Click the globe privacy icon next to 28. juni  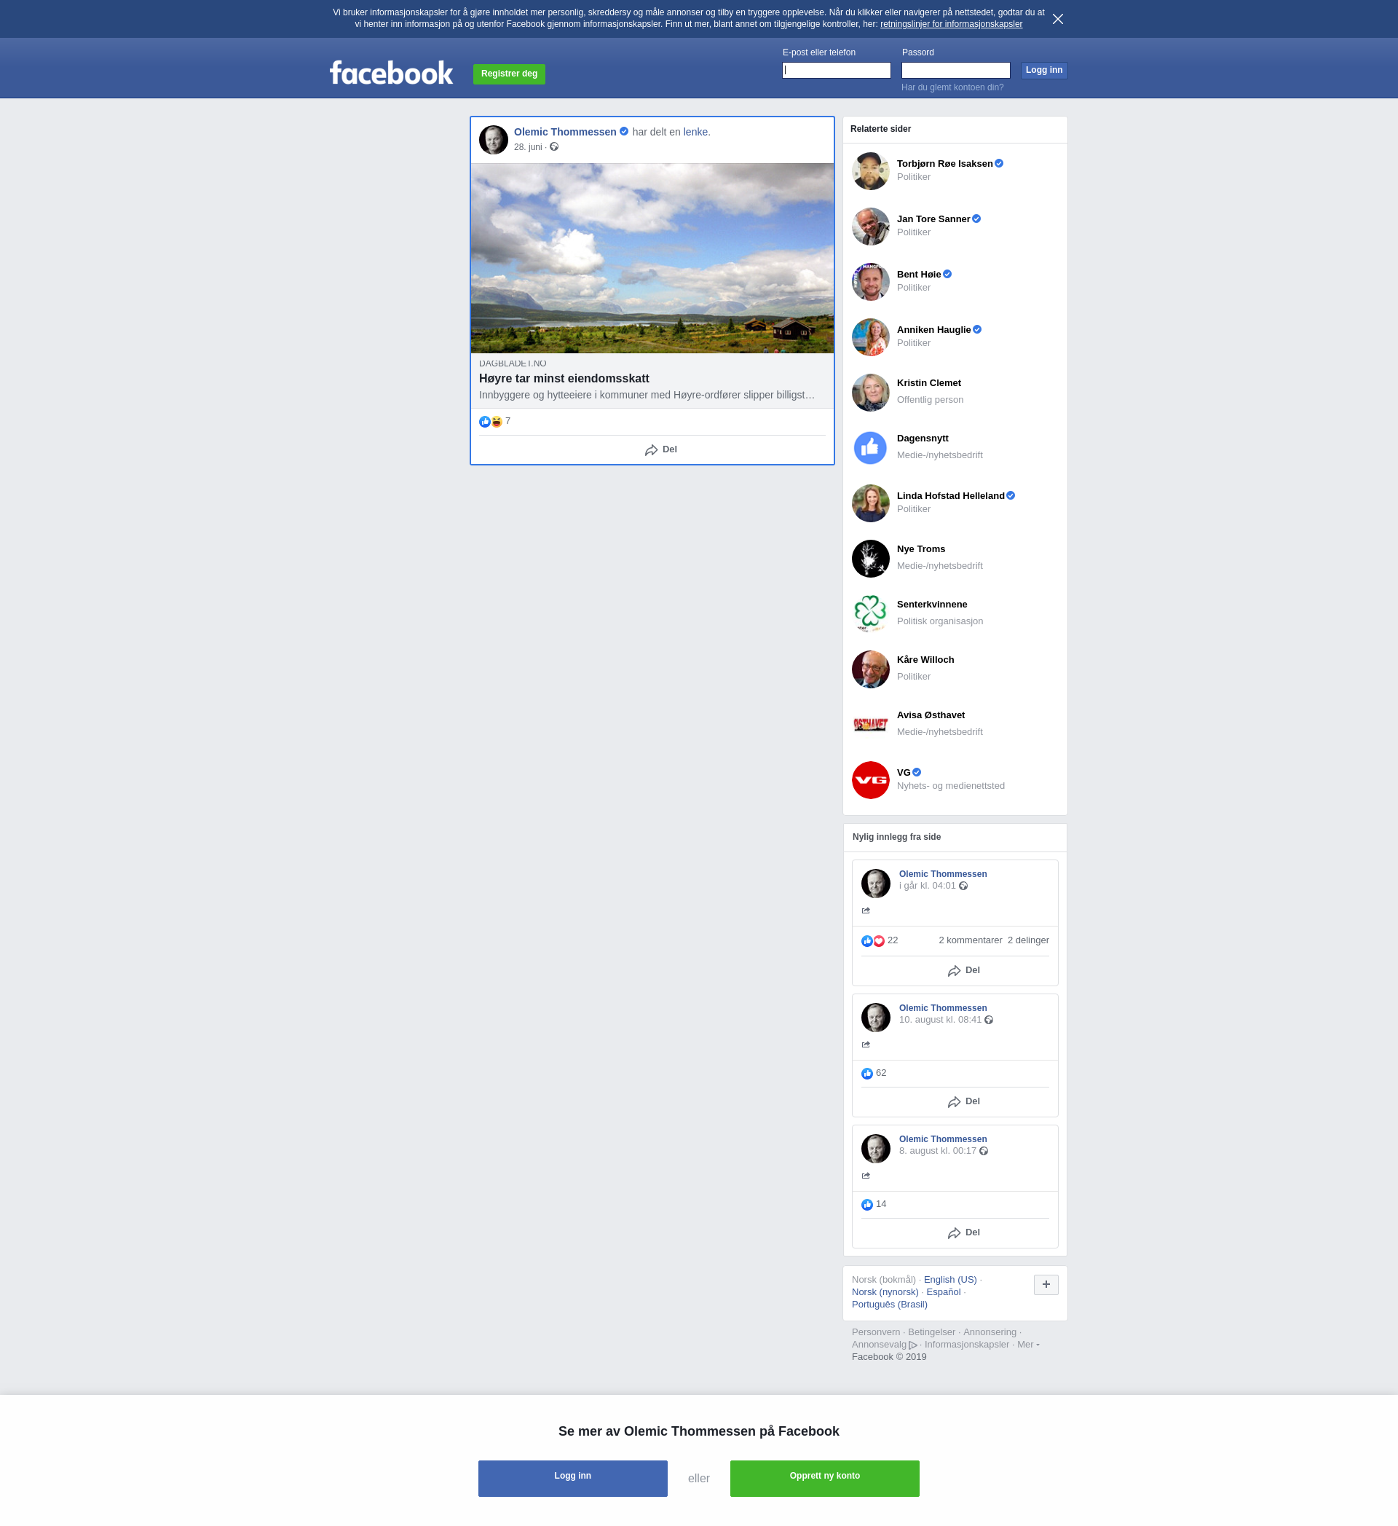tap(554, 147)
